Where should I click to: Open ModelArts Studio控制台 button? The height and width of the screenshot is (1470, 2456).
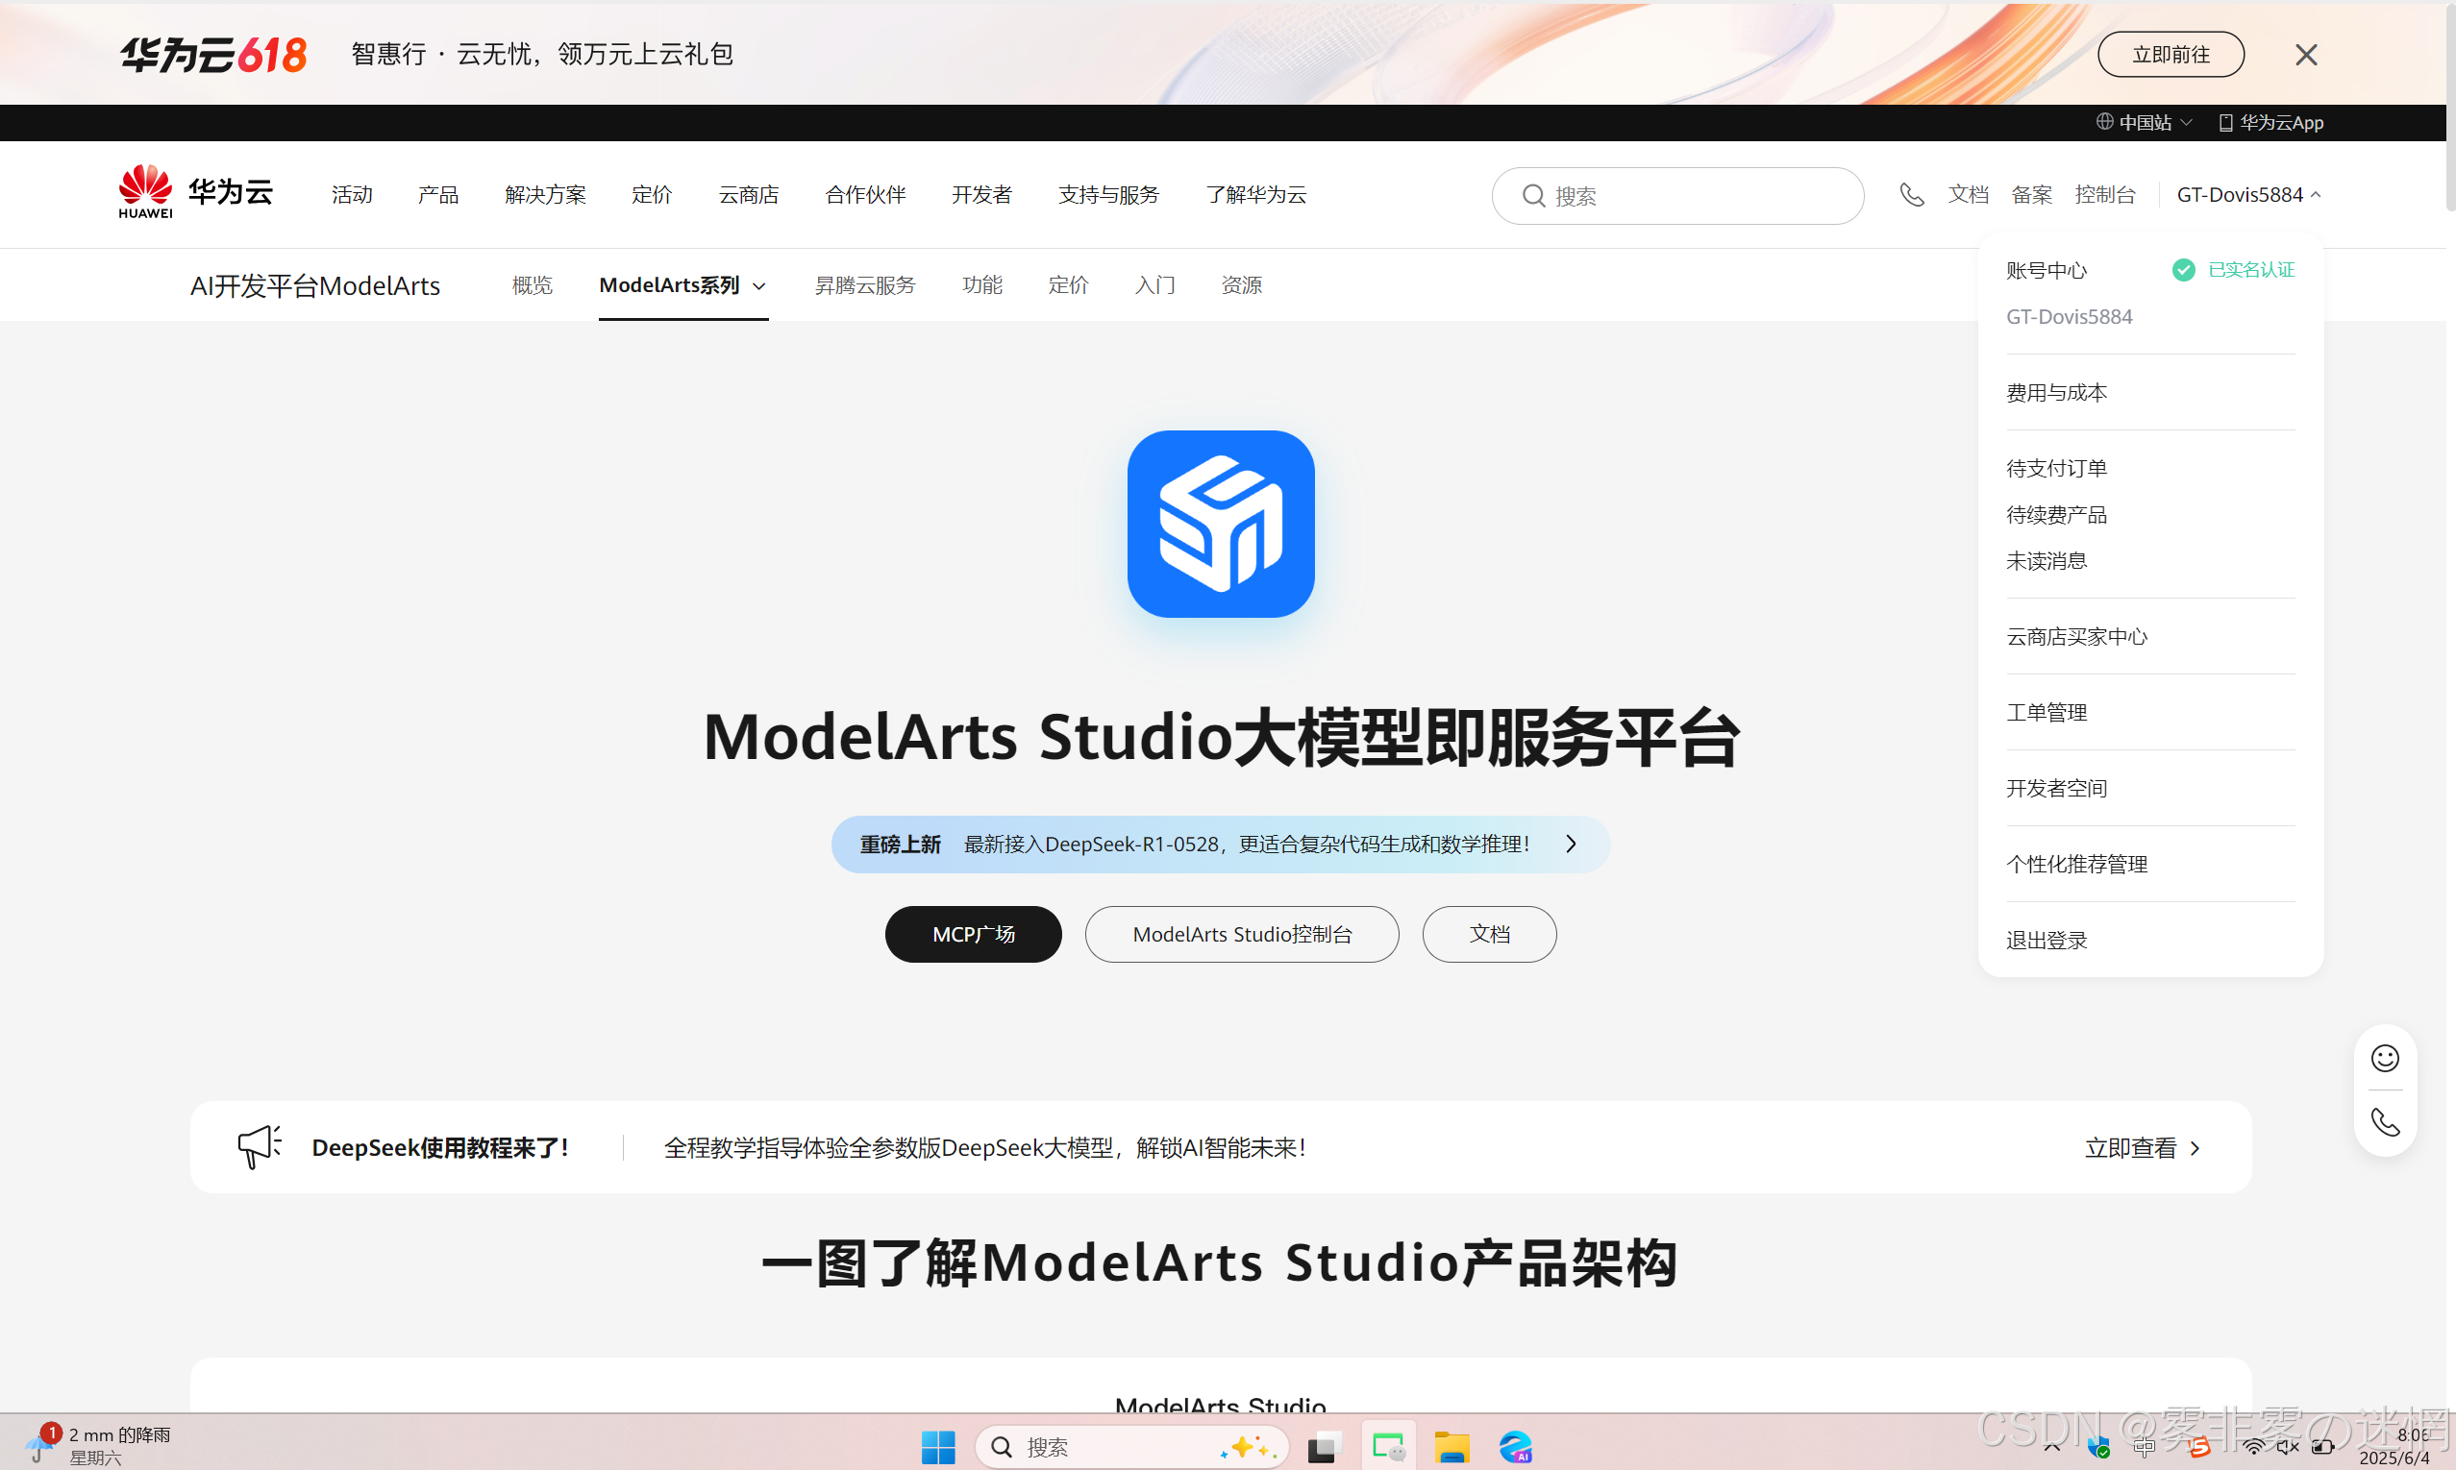point(1240,934)
